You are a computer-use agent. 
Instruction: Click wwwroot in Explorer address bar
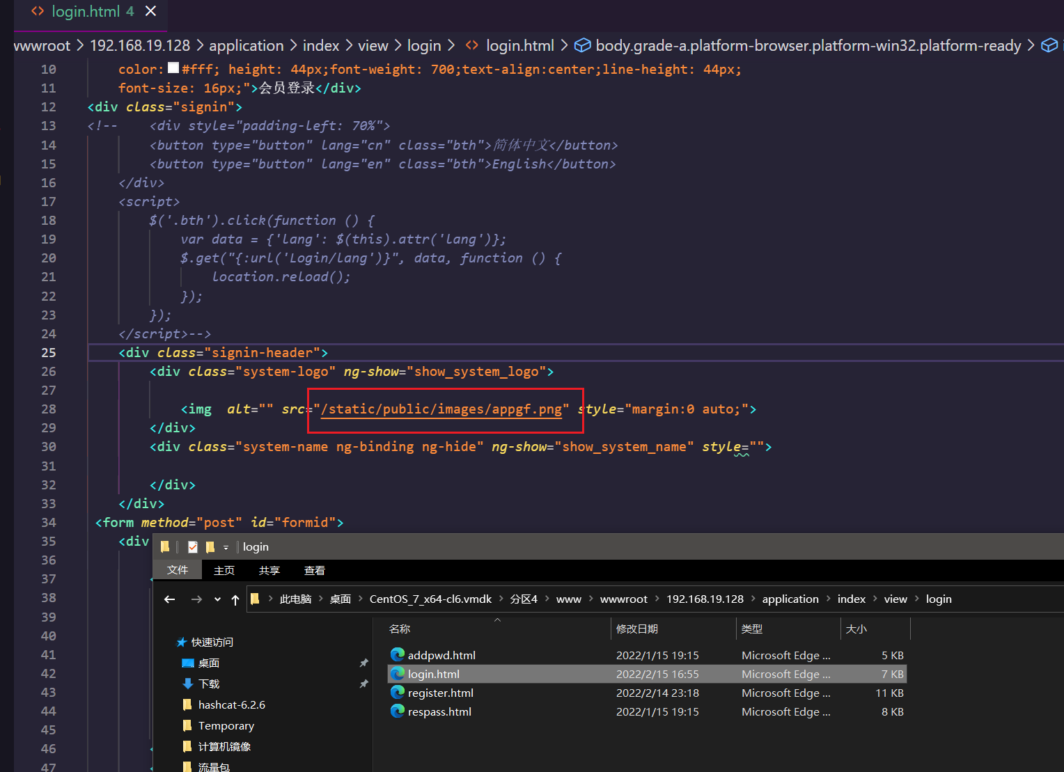pyautogui.click(x=624, y=599)
